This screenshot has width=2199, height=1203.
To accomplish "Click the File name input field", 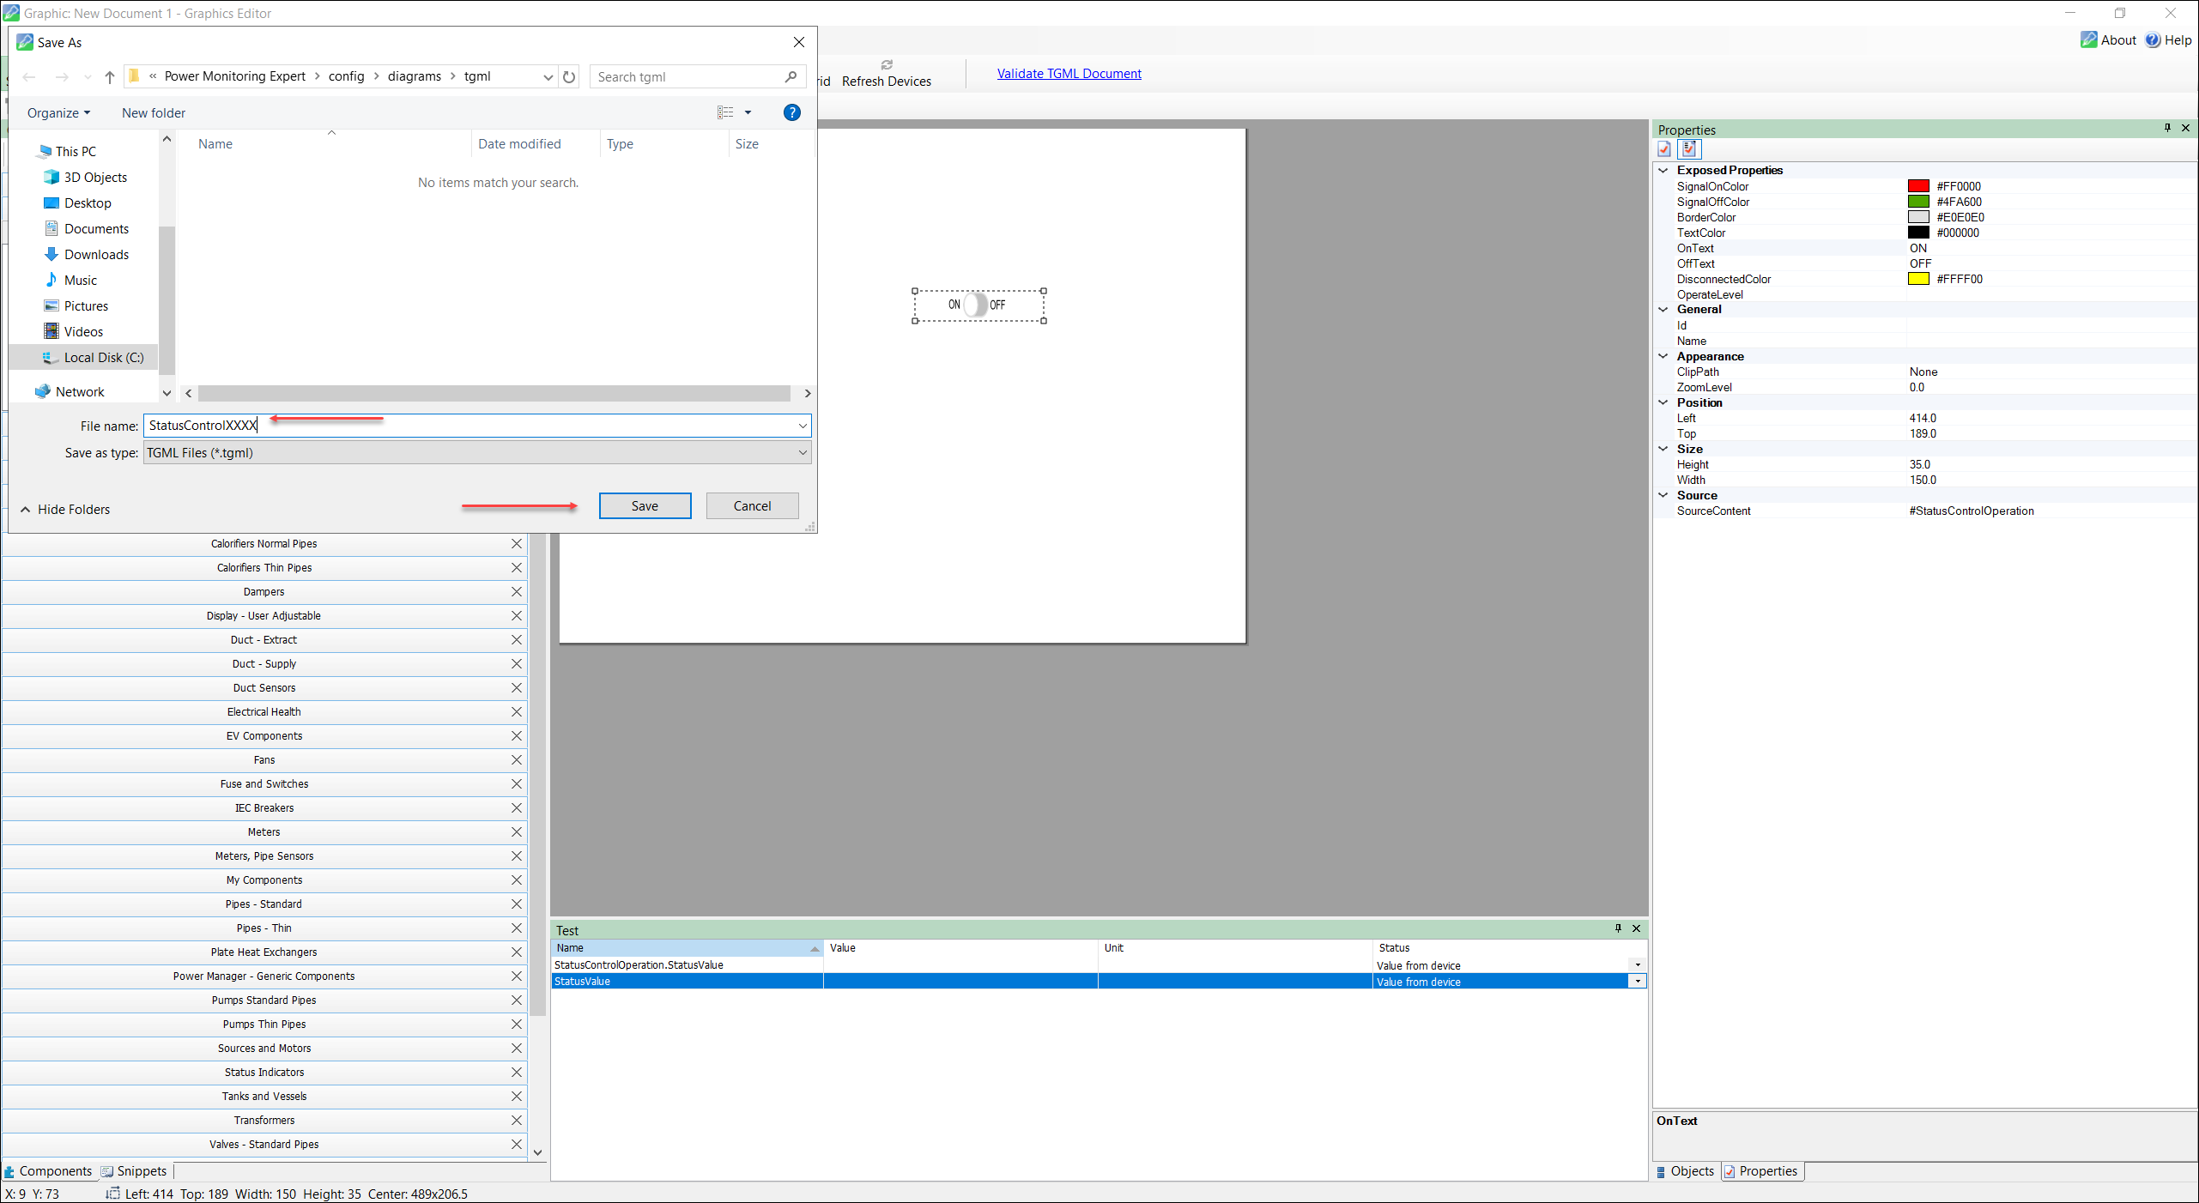I will 472,426.
